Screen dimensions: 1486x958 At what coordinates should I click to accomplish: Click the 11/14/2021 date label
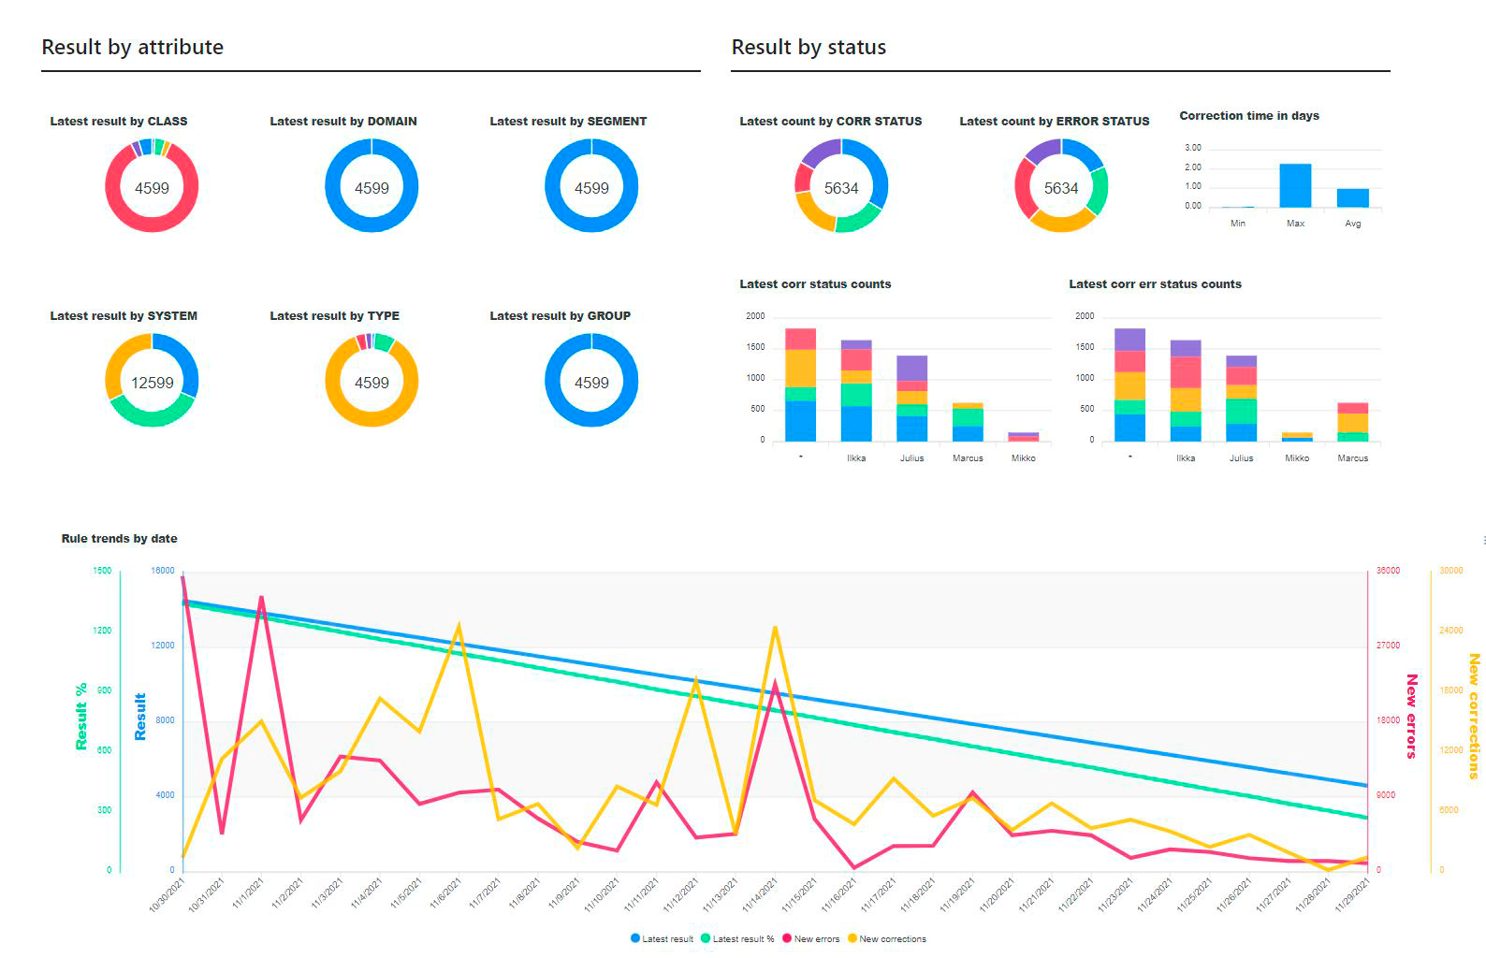(x=761, y=894)
